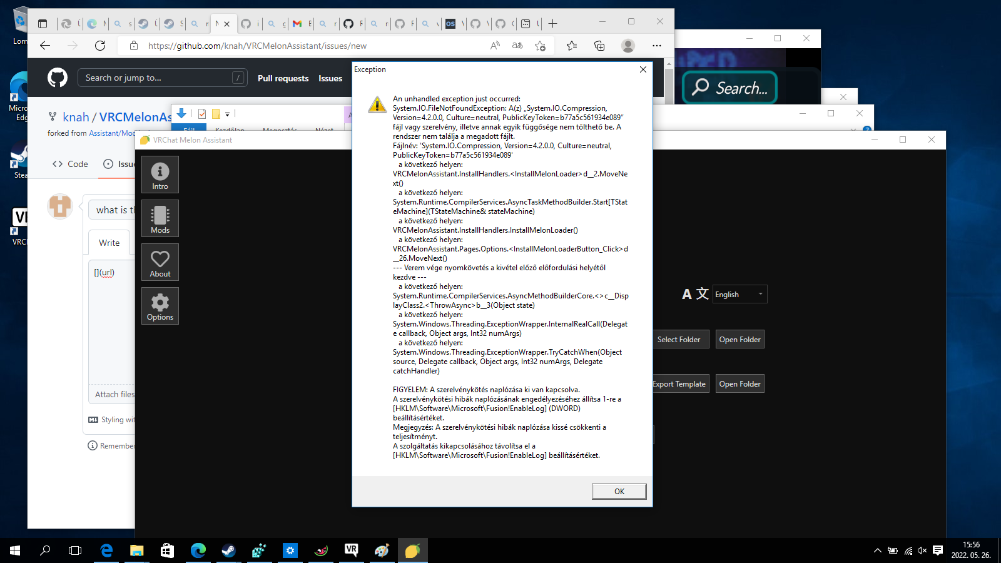Click the new folder icon in Explorer toolbar
The width and height of the screenshot is (1001, 563).
[x=216, y=114]
